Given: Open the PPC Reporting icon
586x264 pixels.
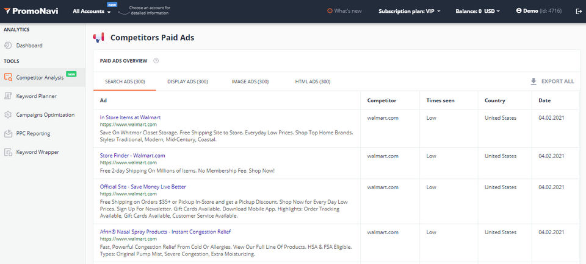Looking at the screenshot, I should tap(8, 133).
